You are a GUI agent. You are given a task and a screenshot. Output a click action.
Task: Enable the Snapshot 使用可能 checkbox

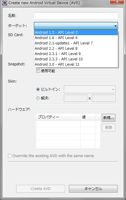38,71
